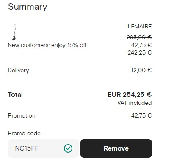Click the Delivery label

coord(18,70)
